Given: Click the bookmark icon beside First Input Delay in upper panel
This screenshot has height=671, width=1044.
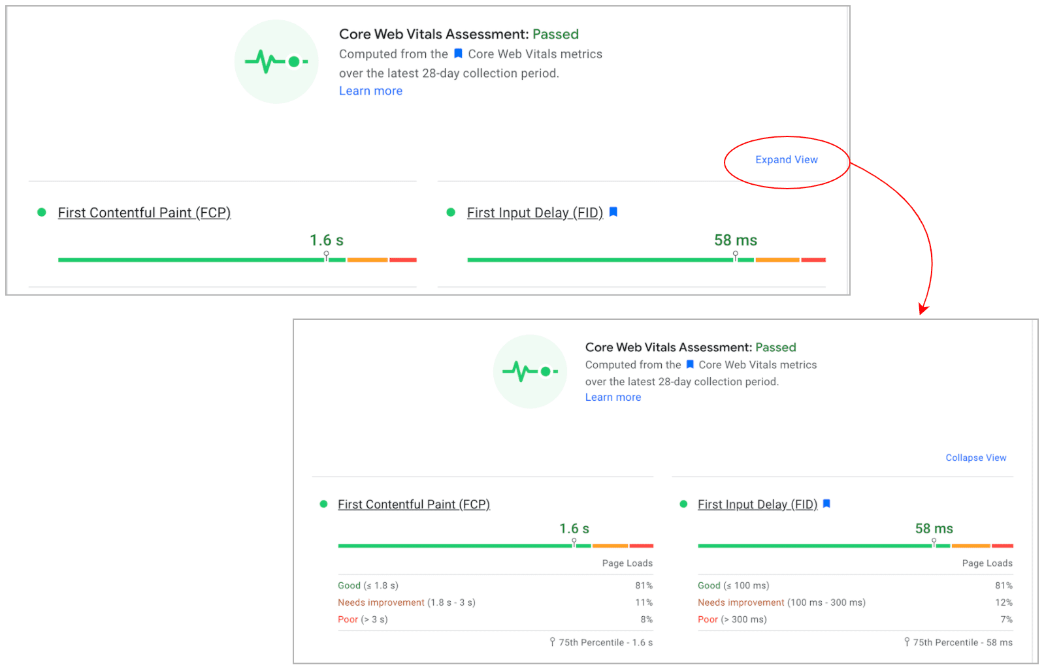Looking at the screenshot, I should click(613, 212).
